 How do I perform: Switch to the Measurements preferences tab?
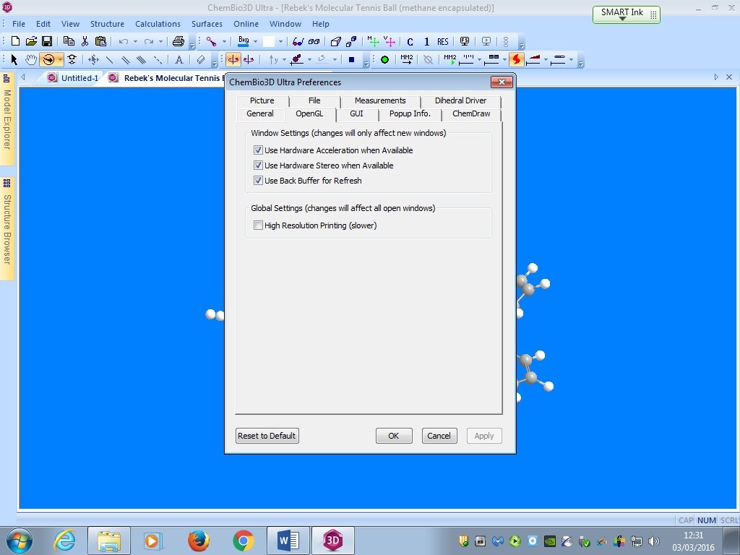tap(380, 100)
